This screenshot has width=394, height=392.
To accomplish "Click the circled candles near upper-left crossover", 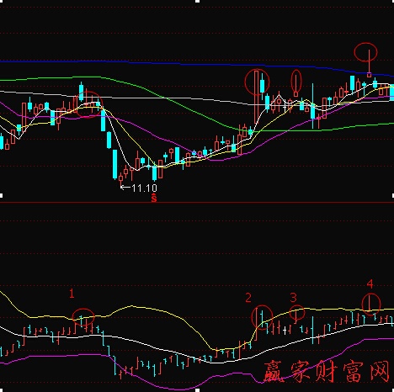I will pyautogui.click(x=88, y=104).
